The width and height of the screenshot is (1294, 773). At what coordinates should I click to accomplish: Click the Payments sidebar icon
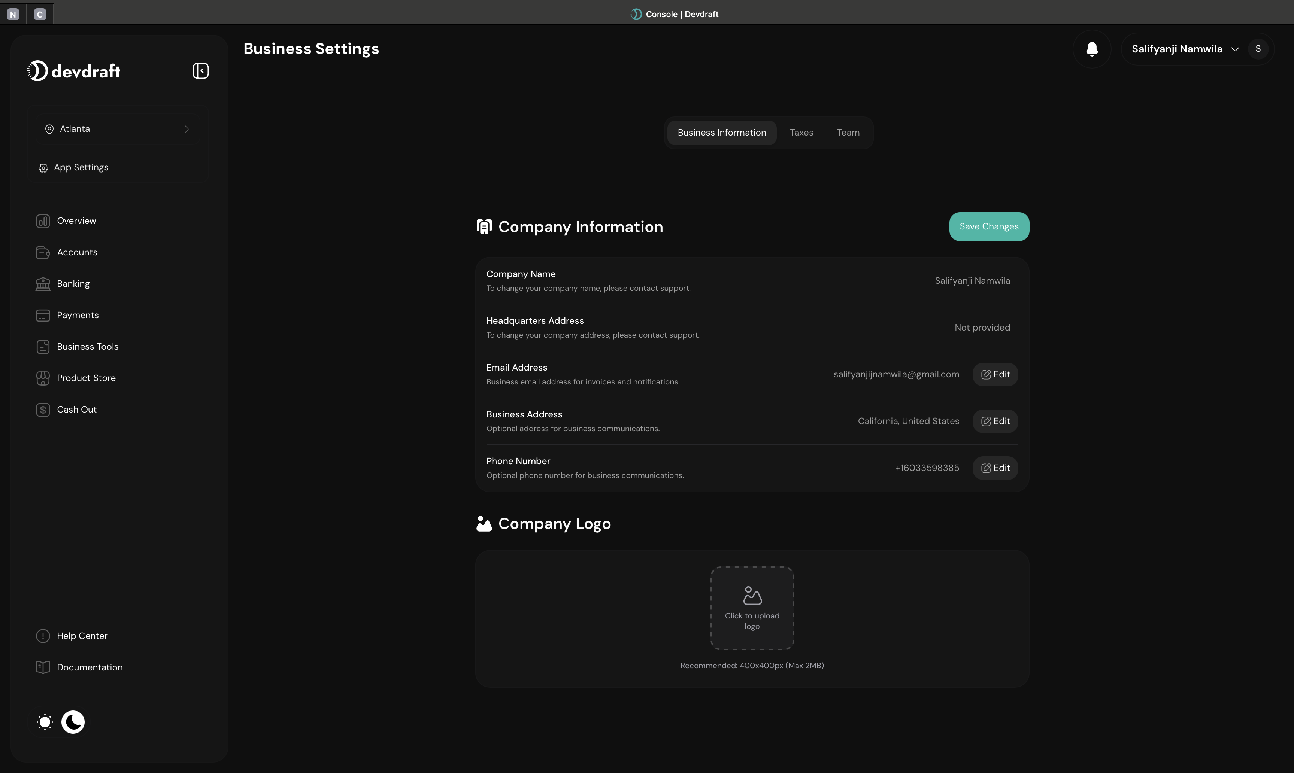coord(43,315)
